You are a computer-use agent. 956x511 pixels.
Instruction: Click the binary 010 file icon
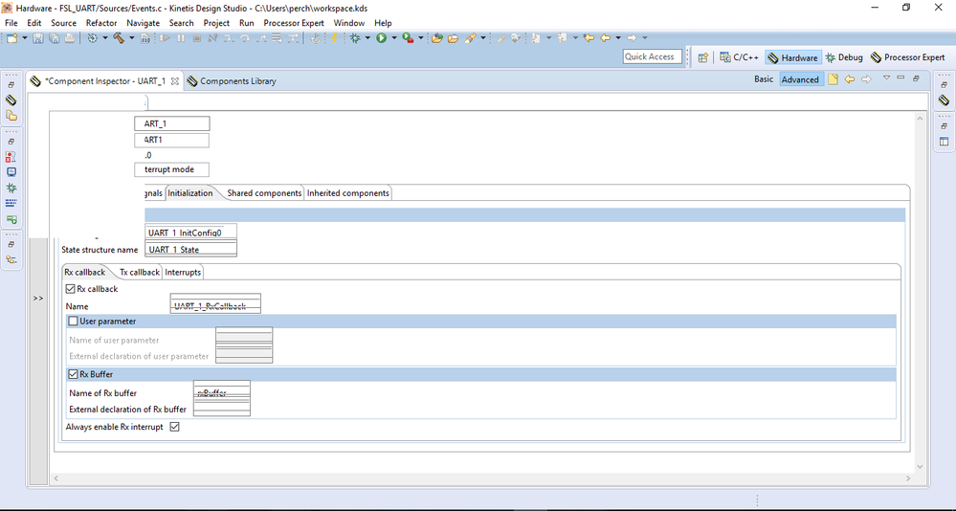pyautogui.click(x=145, y=38)
